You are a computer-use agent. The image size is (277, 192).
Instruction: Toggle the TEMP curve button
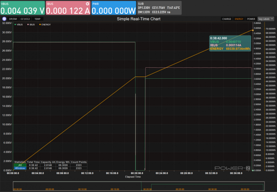(x=37, y=19)
